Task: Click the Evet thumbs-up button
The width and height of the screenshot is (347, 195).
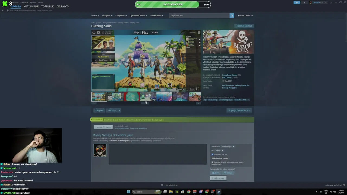Action: [216, 173]
